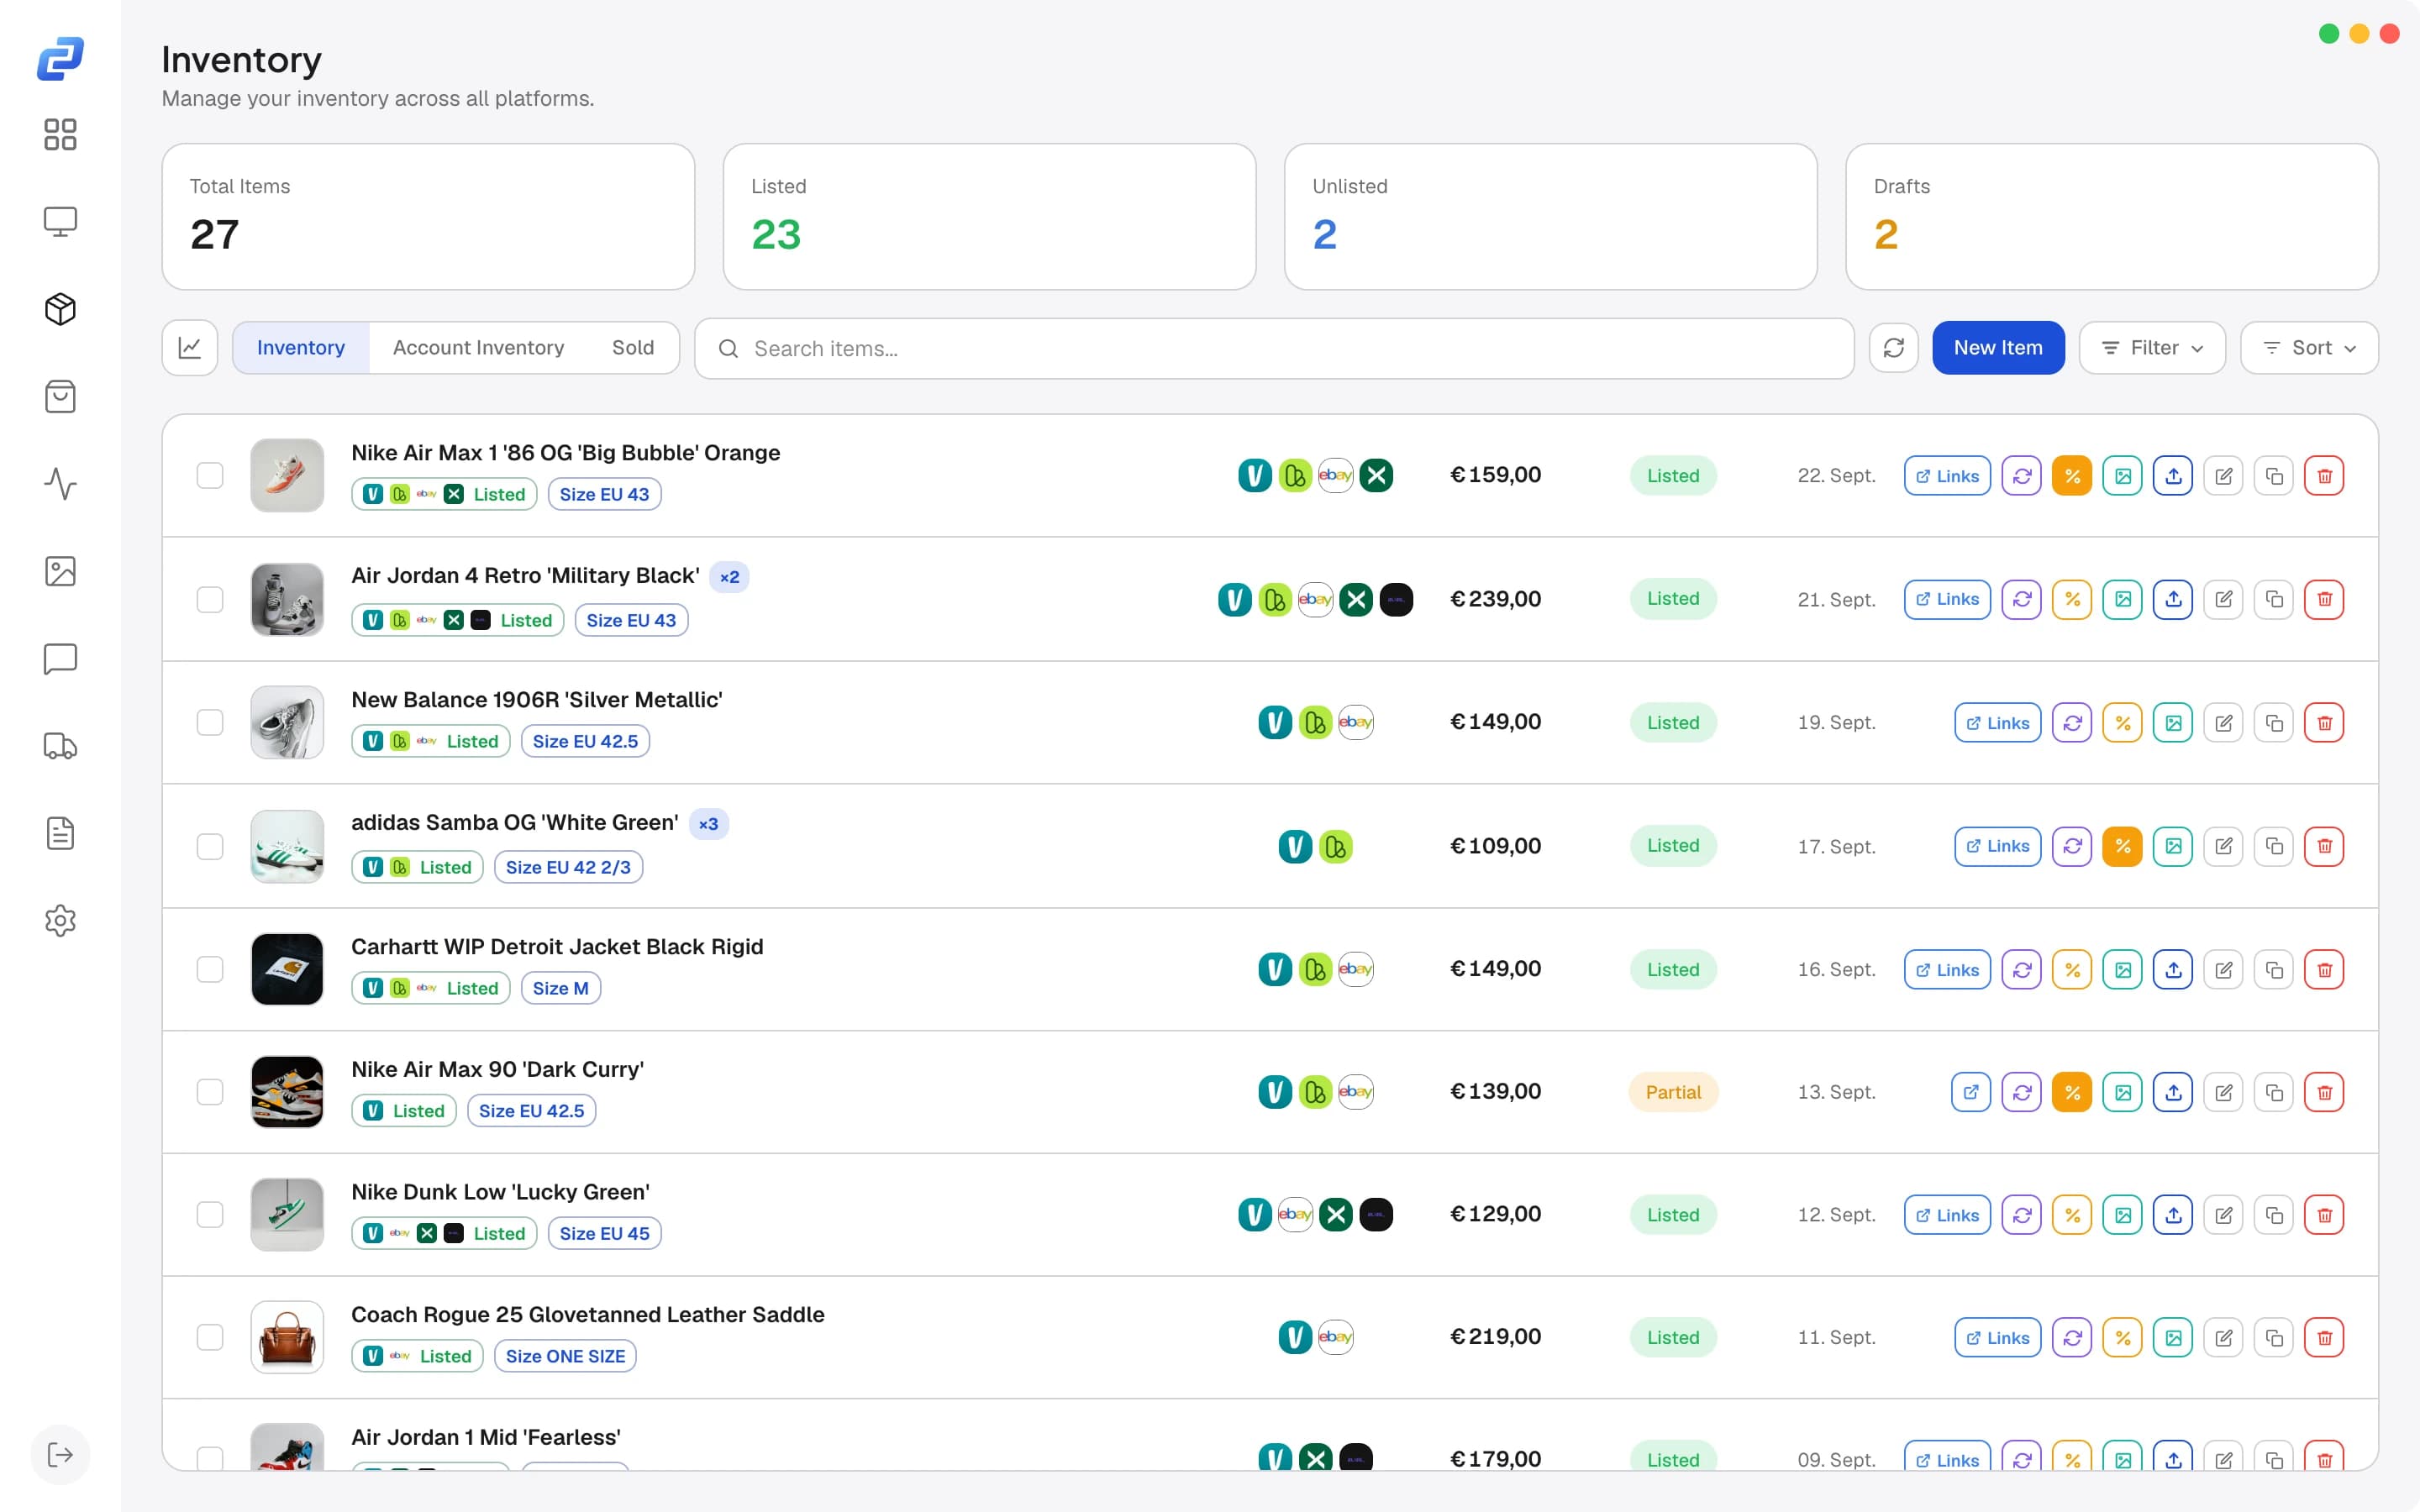Open the activity pulse icon in sidebar
Screen dimensions: 2420x1512
60,484
